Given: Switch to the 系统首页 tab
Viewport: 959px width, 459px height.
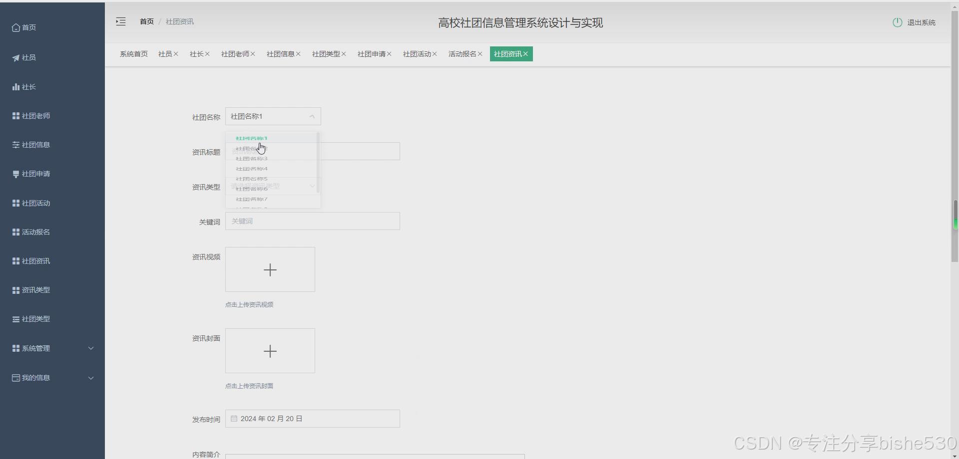Looking at the screenshot, I should tap(134, 54).
